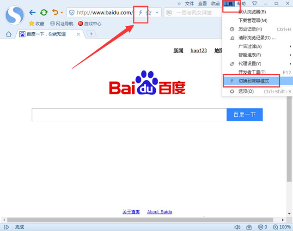The height and width of the screenshot is (231, 293).
Task: Open the address bar dropdown arrow
Action: (x=157, y=12)
